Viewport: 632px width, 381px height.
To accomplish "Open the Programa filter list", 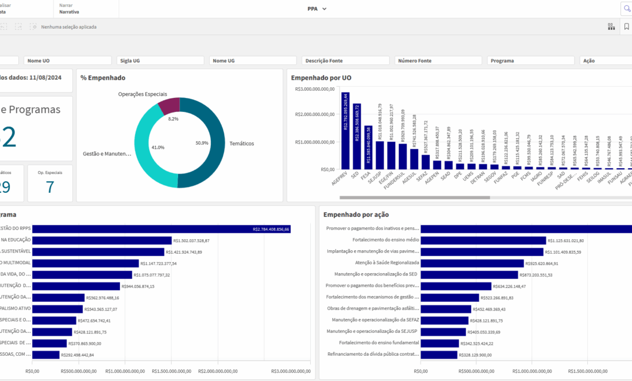I will (530, 60).
